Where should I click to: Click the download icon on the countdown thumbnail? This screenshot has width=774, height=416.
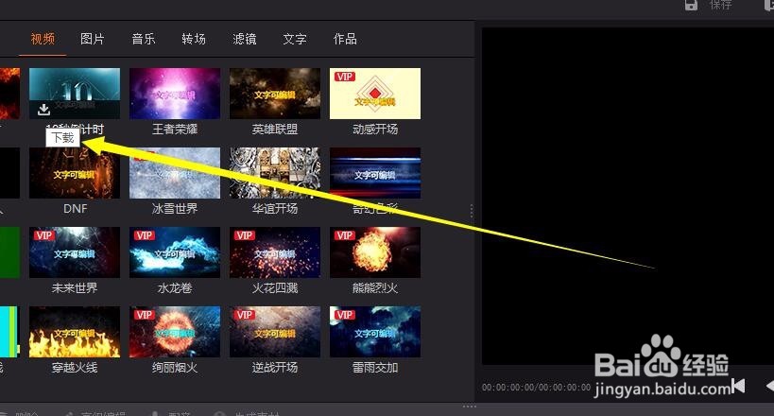click(43, 109)
